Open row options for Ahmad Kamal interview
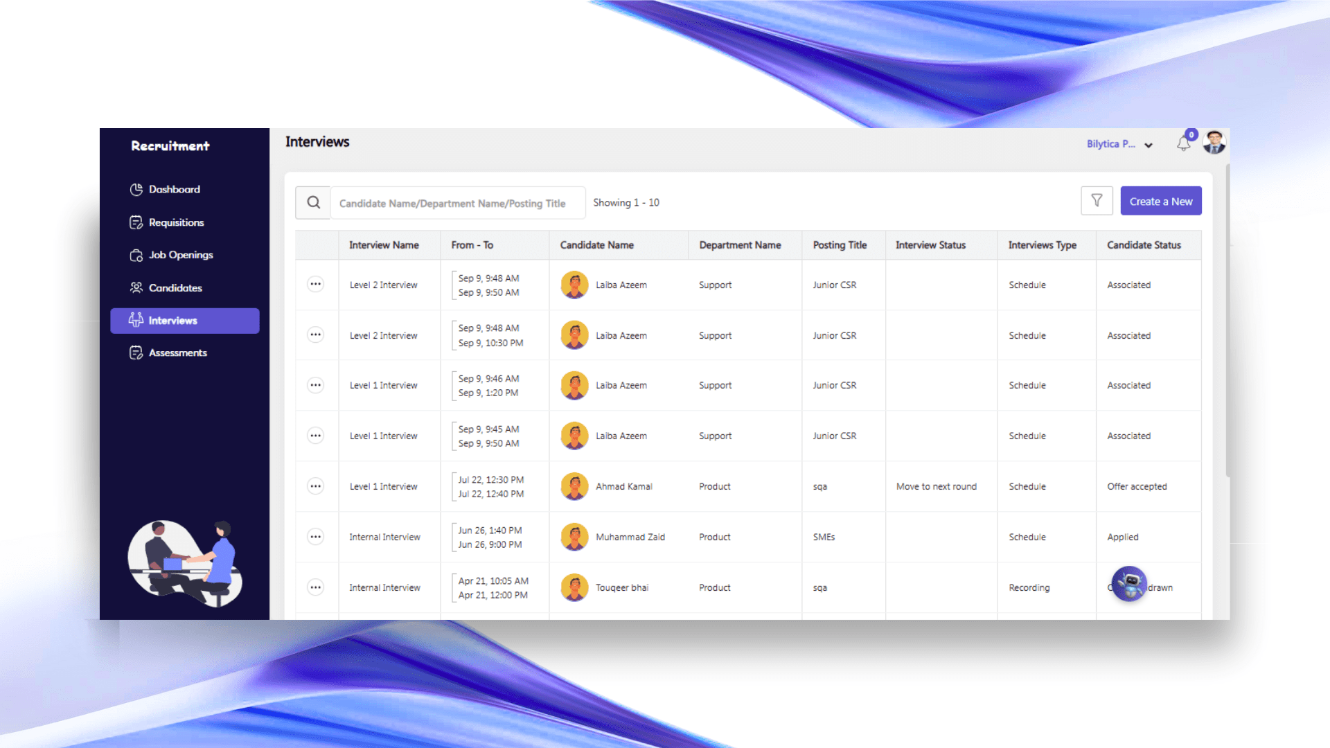 coord(315,486)
